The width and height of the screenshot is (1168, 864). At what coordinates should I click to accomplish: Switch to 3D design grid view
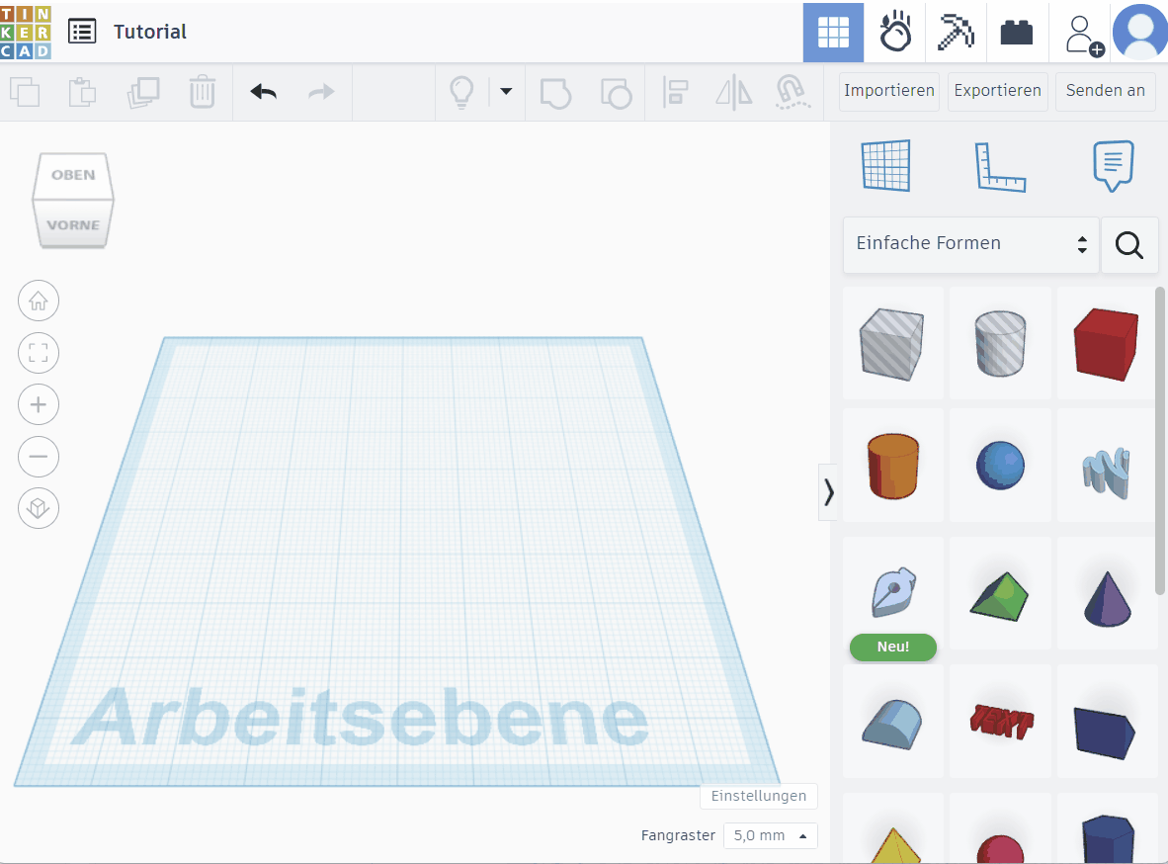point(833,32)
